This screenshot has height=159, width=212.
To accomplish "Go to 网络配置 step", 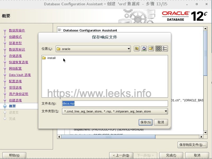I will pos(15,69).
